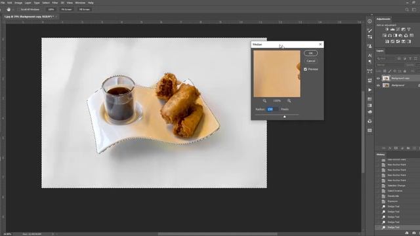Click the Radius input field
This screenshot has height=236, width=420.
click(272, 109)
